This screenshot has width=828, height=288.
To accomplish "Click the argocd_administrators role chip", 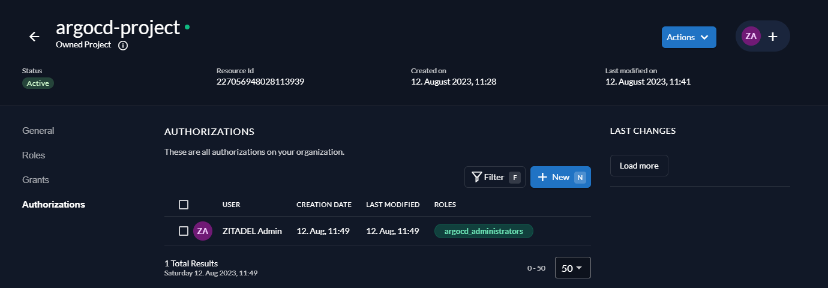I will click(x=484, y=231).
